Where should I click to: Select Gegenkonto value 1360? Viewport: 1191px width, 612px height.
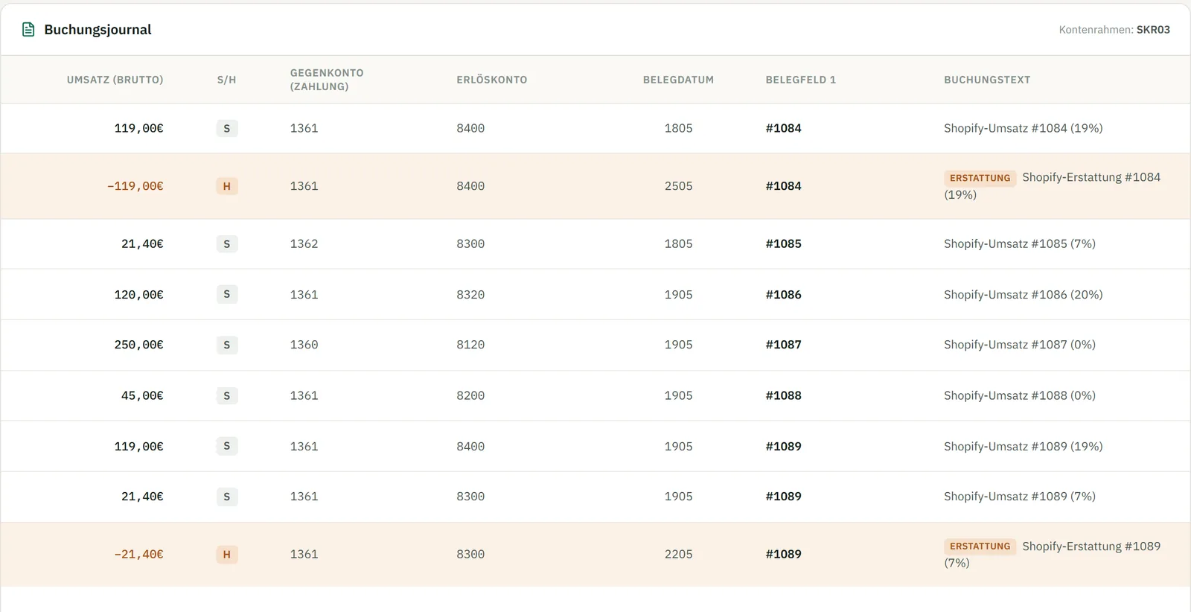click(x=304, y=345)
